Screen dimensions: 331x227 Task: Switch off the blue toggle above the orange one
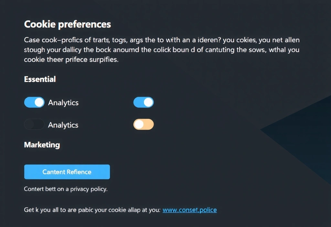(x=144, y=103)
